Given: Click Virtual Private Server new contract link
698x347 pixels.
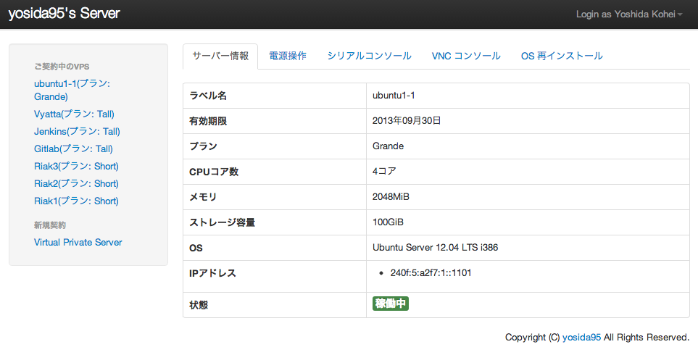Looking at the screenshot, I should point(78,242).
